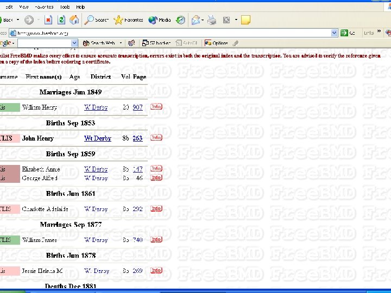This screenshot has height=293, width=391.
Task: Expand the Edit button dropdown arrow
Action: [236, 20]
